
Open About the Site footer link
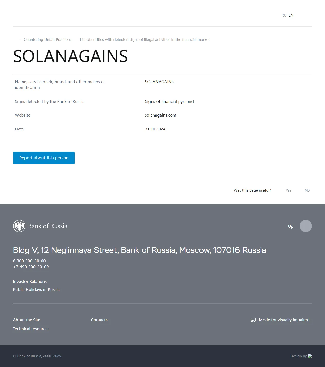[27, 320]
